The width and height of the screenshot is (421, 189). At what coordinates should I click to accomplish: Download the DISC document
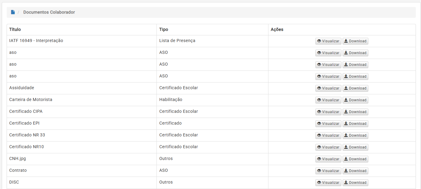pyautogui.click(x=355, y=183)
